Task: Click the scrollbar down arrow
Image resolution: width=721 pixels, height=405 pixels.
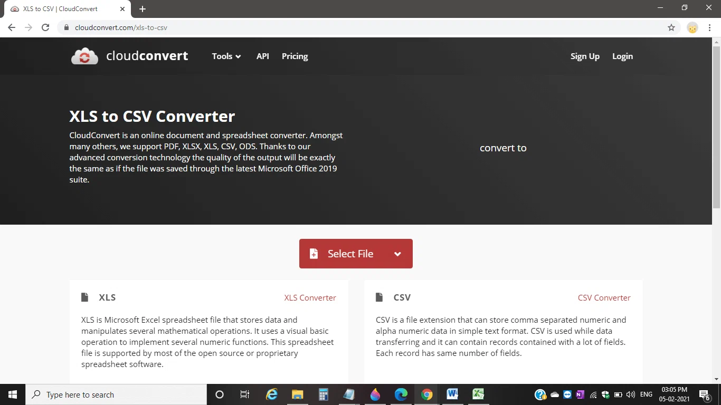Action: (716, 379)
